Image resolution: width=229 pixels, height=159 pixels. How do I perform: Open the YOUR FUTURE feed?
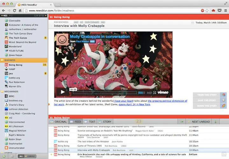(x=24, y=51)
